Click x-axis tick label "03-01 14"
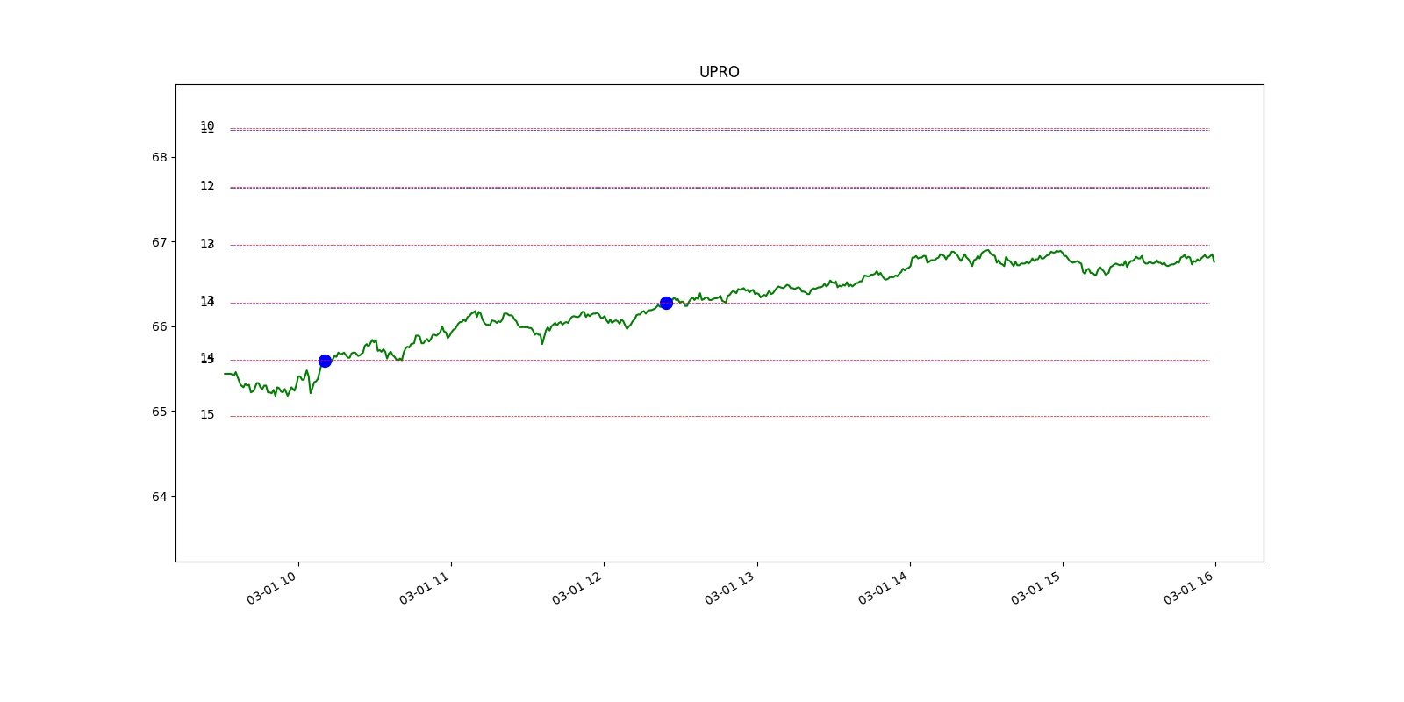The height and width of the screenshot is (702, 1404). tap(884, 588)
